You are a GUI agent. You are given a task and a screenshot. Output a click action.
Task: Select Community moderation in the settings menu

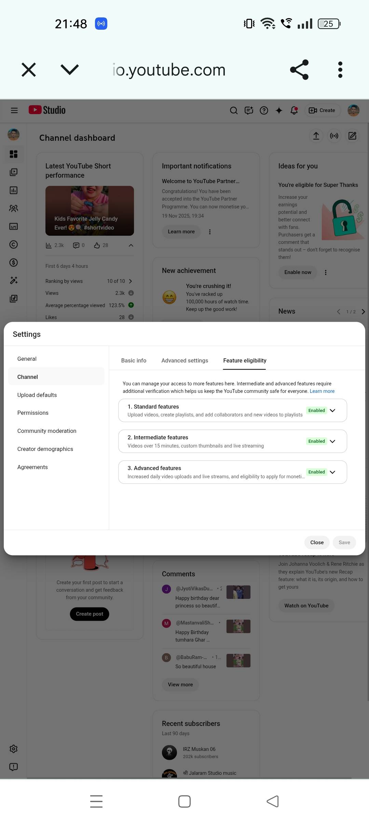(x=47, y=431)
